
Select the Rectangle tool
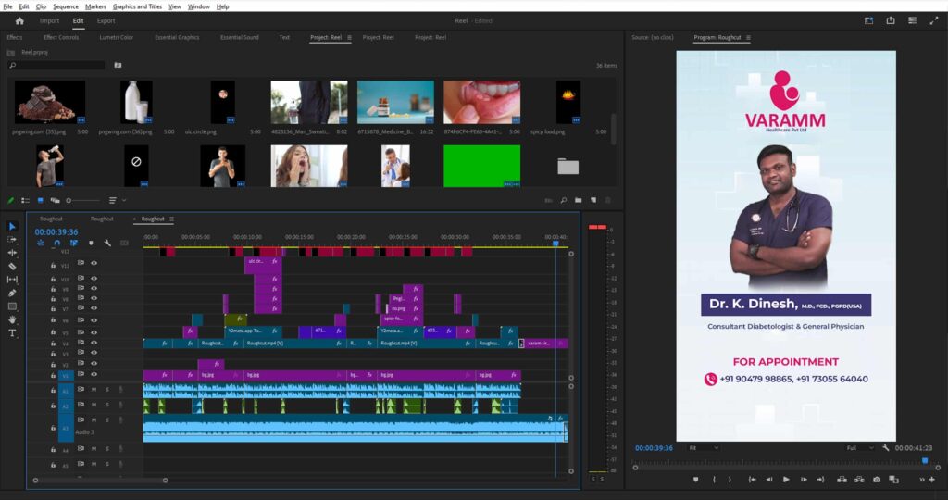[x=12, y=306]
